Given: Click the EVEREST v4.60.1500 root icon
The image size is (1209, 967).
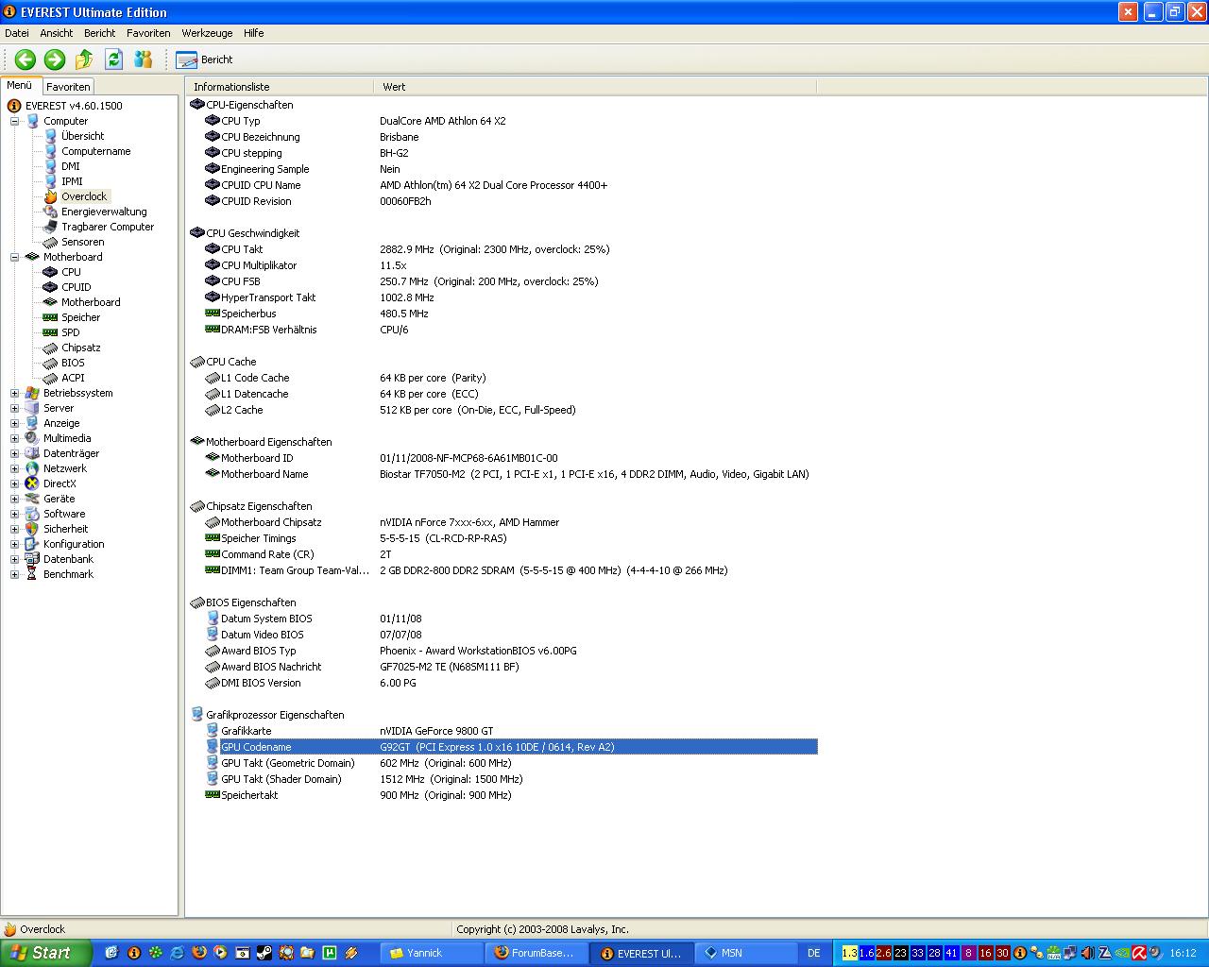Looking at the screenshot, I should click(x=14, y=106).
